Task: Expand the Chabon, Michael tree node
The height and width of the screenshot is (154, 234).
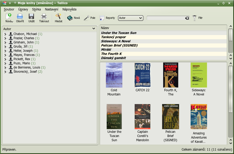Action: coord(5,34)
